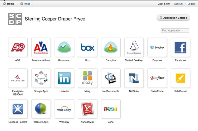Click the WebEx Login caption text
This screenshot has height=131, width=198.
(x=41, y=122)
